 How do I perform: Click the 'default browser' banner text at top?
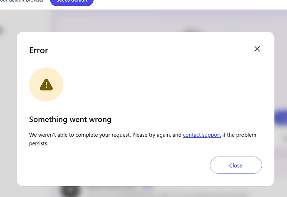click(x=22, y=1)
